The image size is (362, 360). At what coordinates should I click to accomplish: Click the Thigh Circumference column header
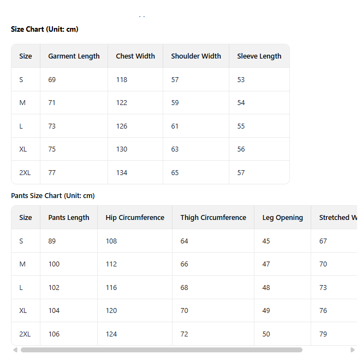click(x=213, y=217)
